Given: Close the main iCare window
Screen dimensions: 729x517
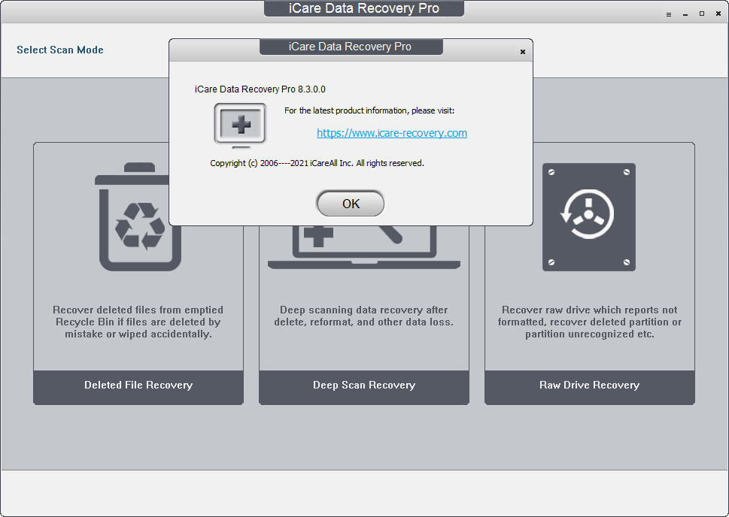Looking at the screenshot, I should pos(718,14).
